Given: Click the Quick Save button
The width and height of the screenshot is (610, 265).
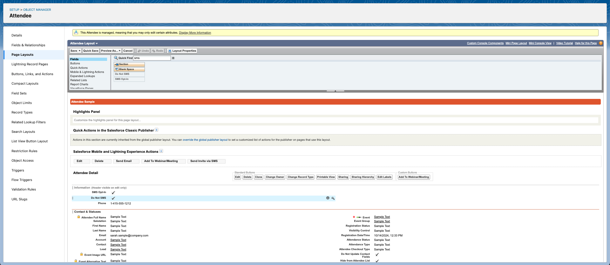Looking at the screenshot, I should pyautogui.click(x=91, y=51).
